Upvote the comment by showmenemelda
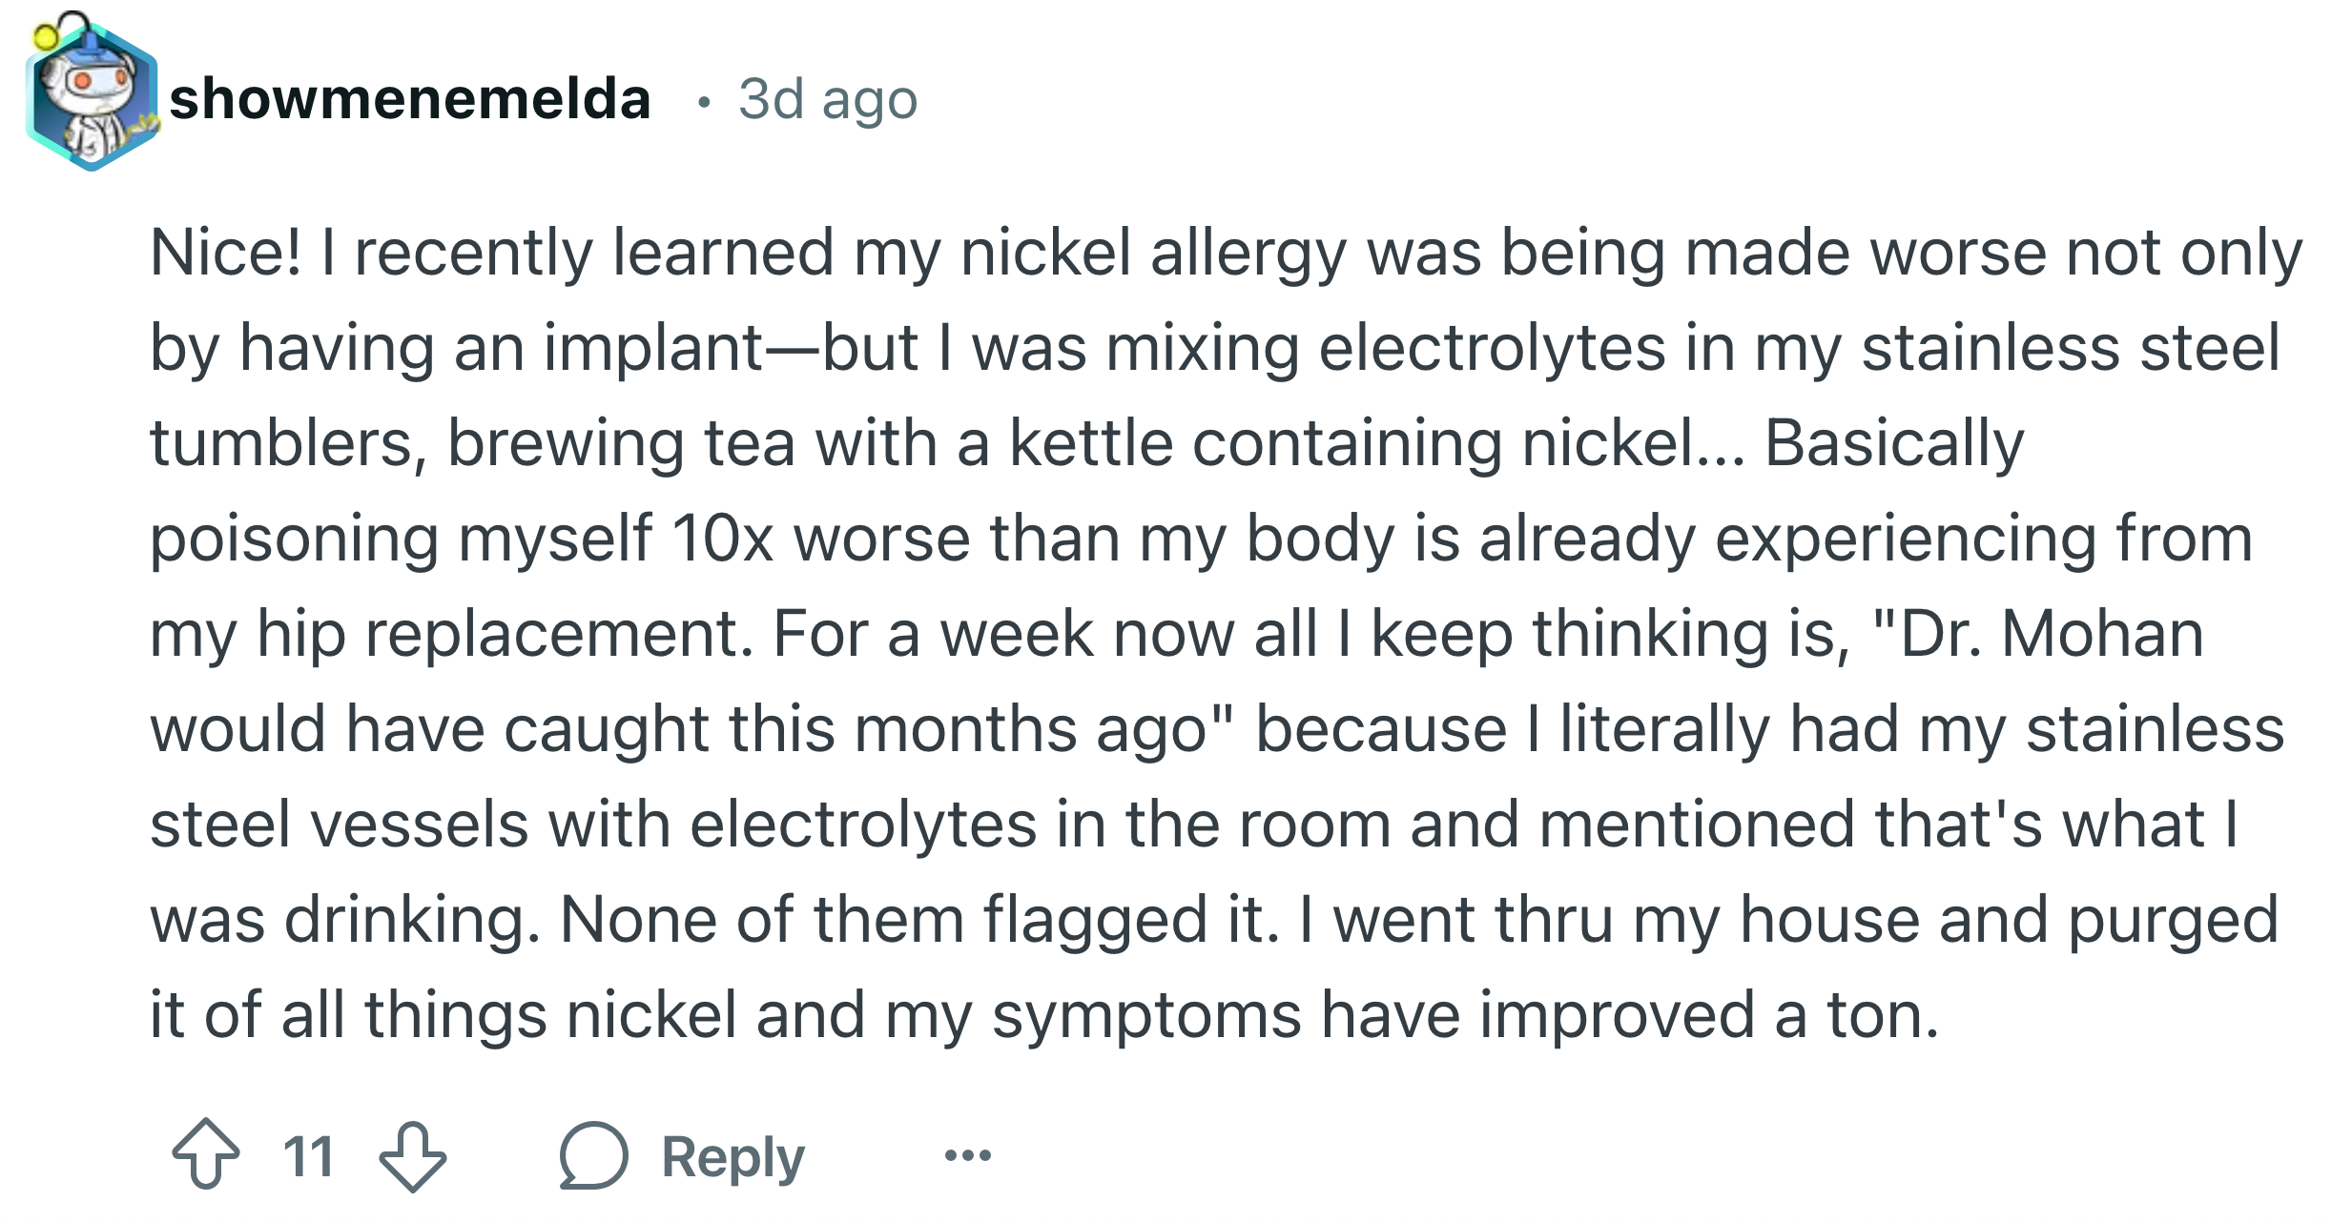This screenshot has width=2352, height=1222. (206, 1155)
